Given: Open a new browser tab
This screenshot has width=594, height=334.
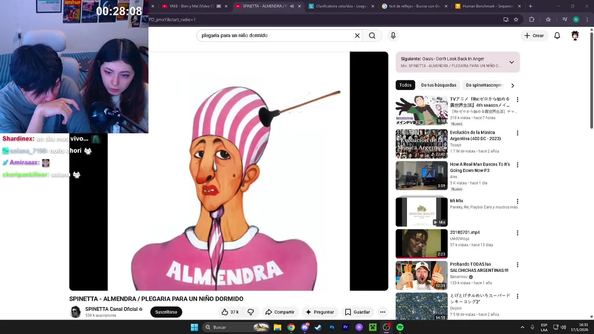Looking at the screenshot, I should [530, 6].
